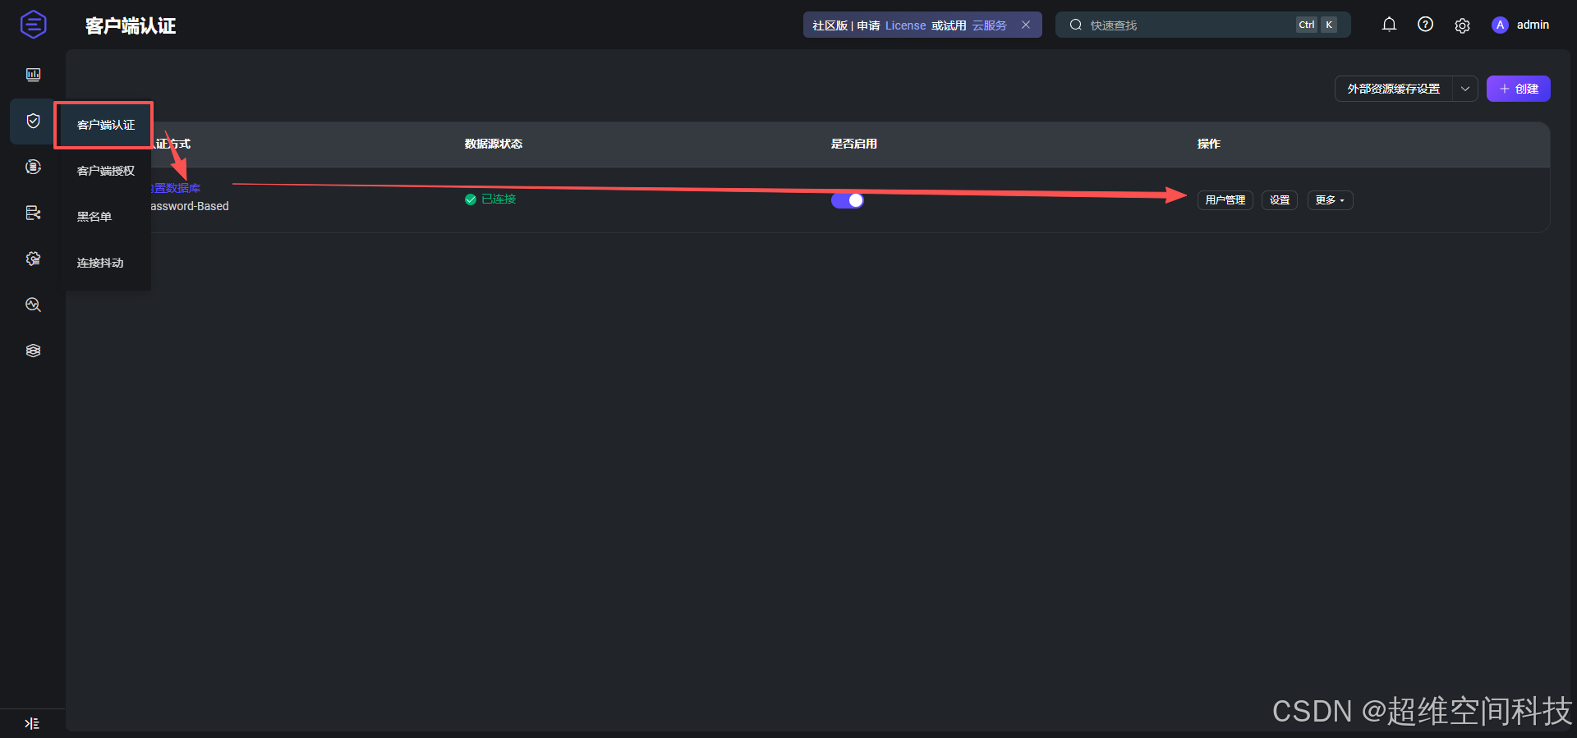Open the License application link

pos(905,25)
